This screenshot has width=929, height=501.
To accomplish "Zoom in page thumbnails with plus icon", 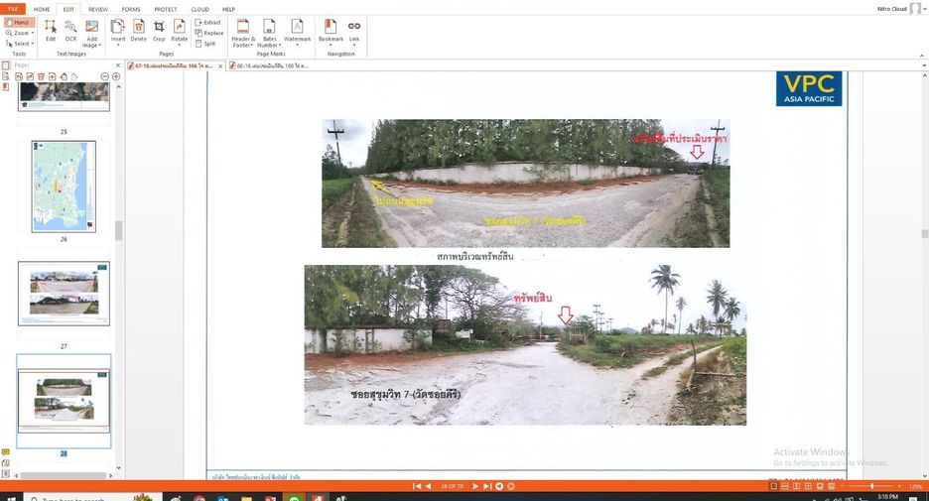I will tap(116, 76).
